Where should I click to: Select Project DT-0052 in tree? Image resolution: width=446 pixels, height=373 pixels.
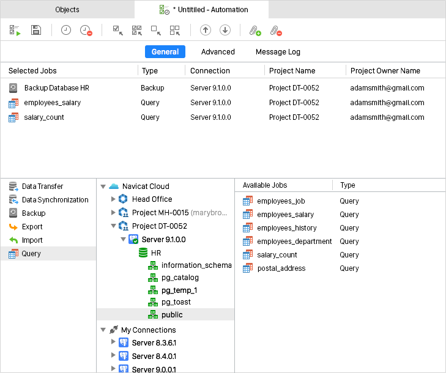tap(160, 226)
